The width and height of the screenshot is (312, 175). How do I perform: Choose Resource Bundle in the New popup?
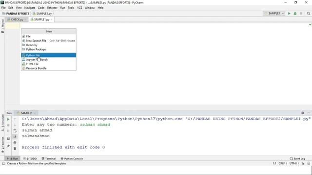point(49,68)
